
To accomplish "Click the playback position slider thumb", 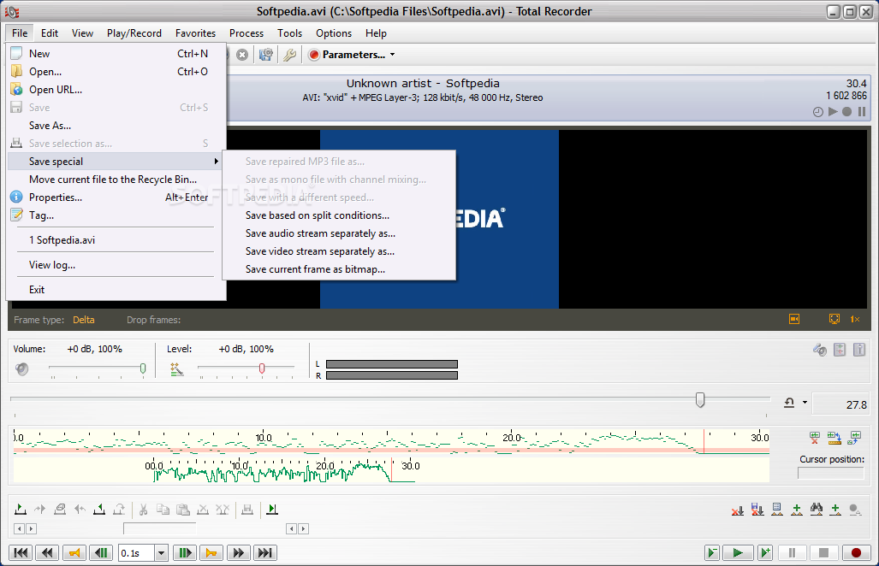I will click(700, 400).
